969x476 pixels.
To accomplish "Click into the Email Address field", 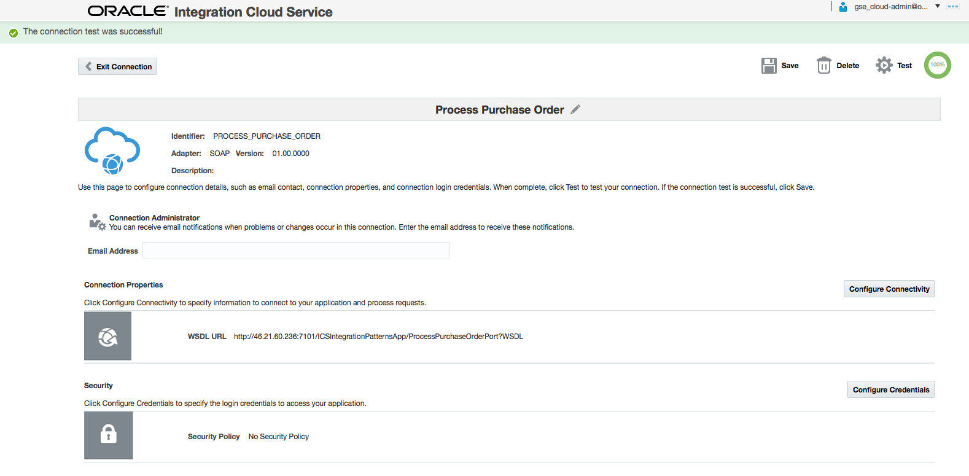I will pyautogui.click(x=296, y=251).
